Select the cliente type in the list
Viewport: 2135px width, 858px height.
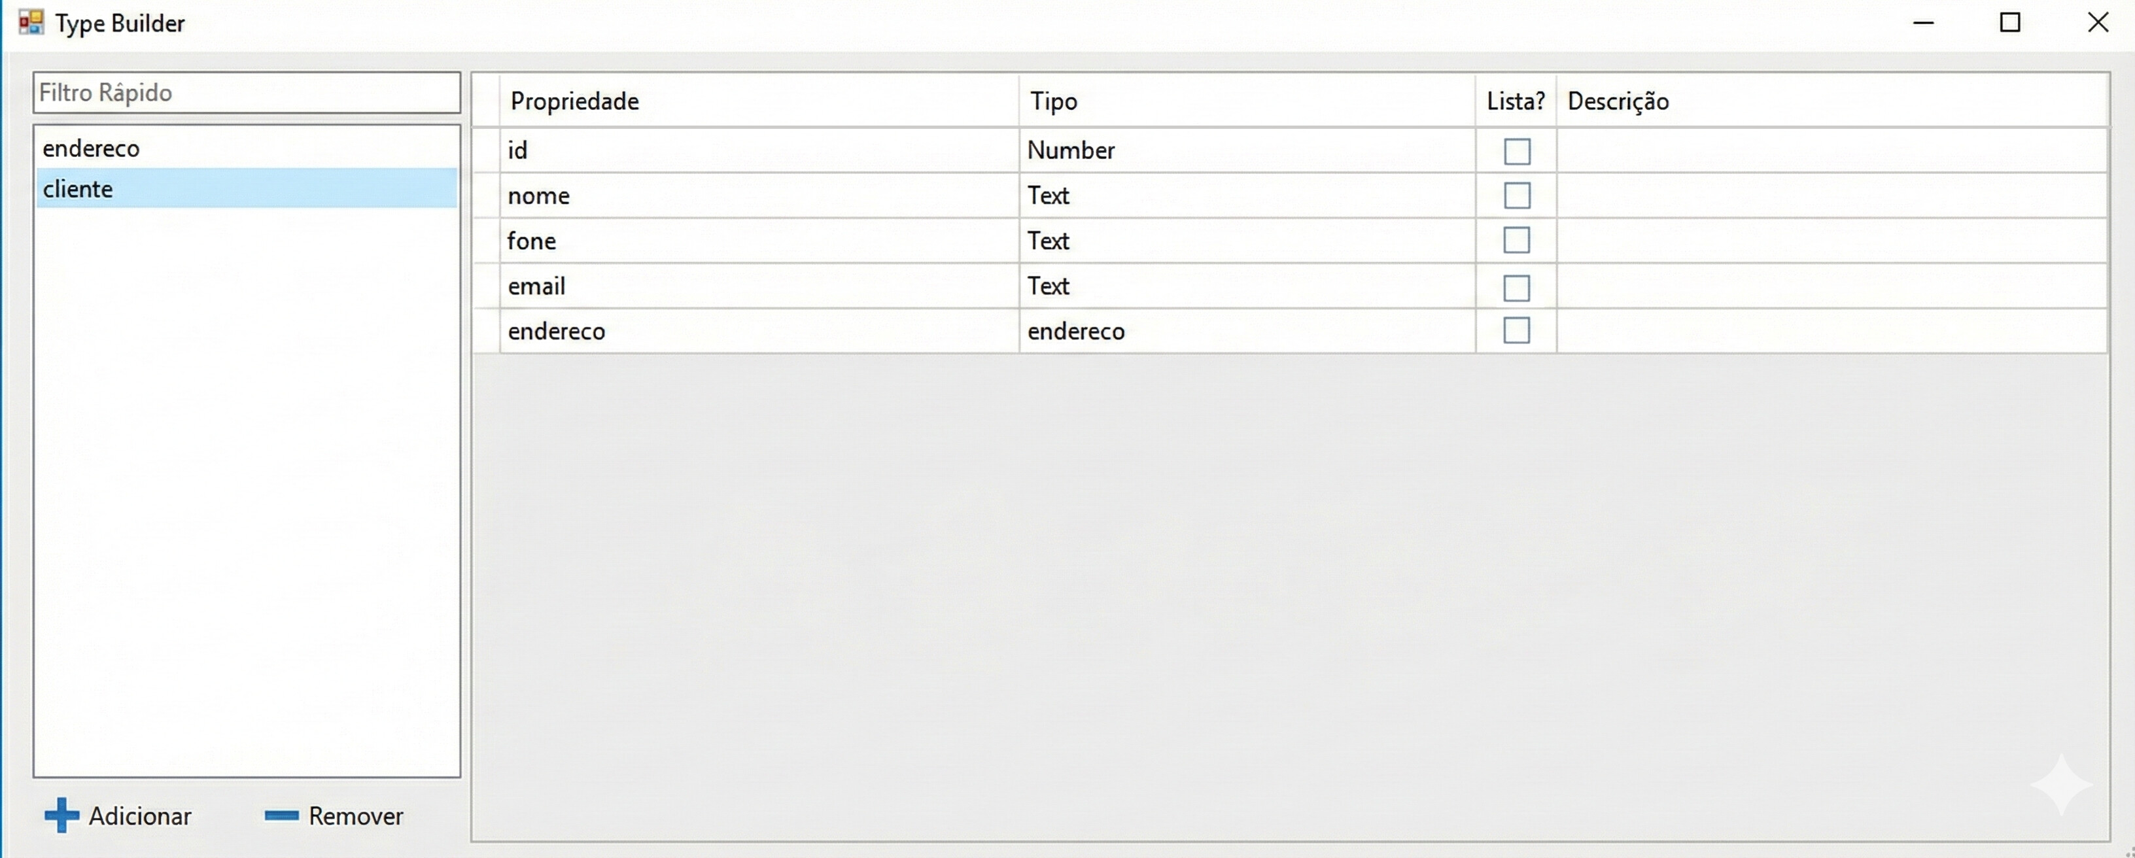(78, 189)
